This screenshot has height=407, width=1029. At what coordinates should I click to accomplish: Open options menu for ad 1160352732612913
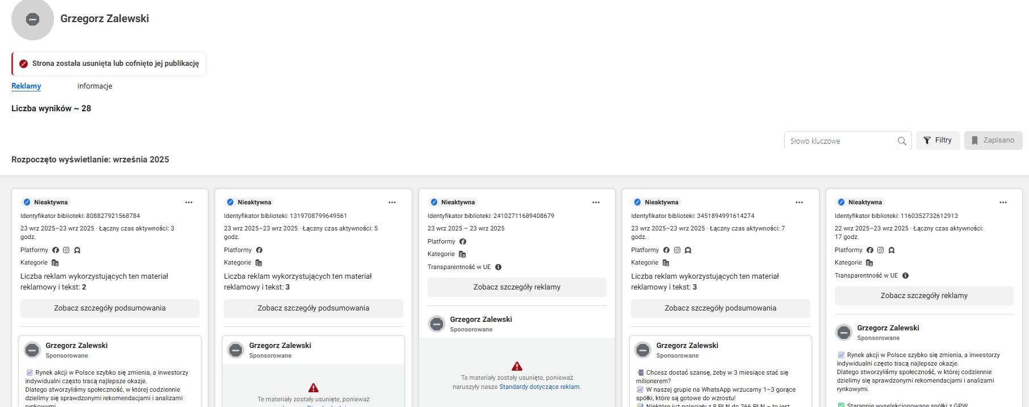tap(1003, 202)
